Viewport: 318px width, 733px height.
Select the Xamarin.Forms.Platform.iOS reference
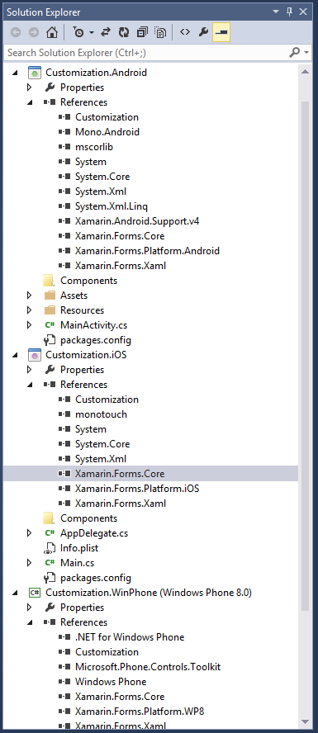click(137, 489)
